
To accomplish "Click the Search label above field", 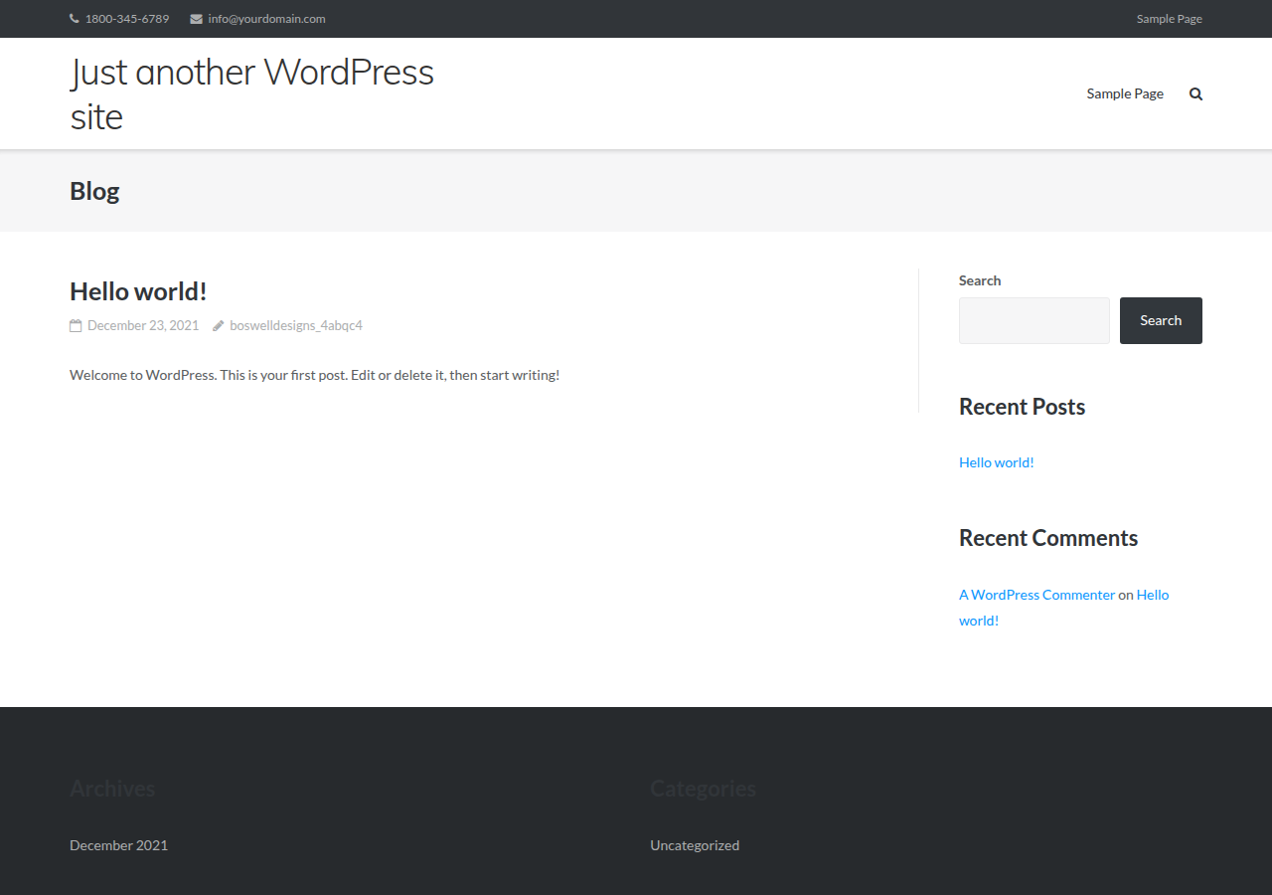I will tap(980, 280).
